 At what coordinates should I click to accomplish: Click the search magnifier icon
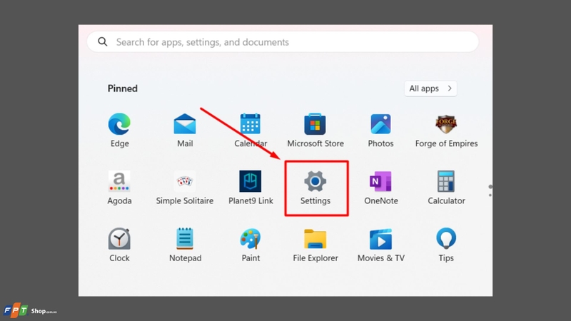103,42
